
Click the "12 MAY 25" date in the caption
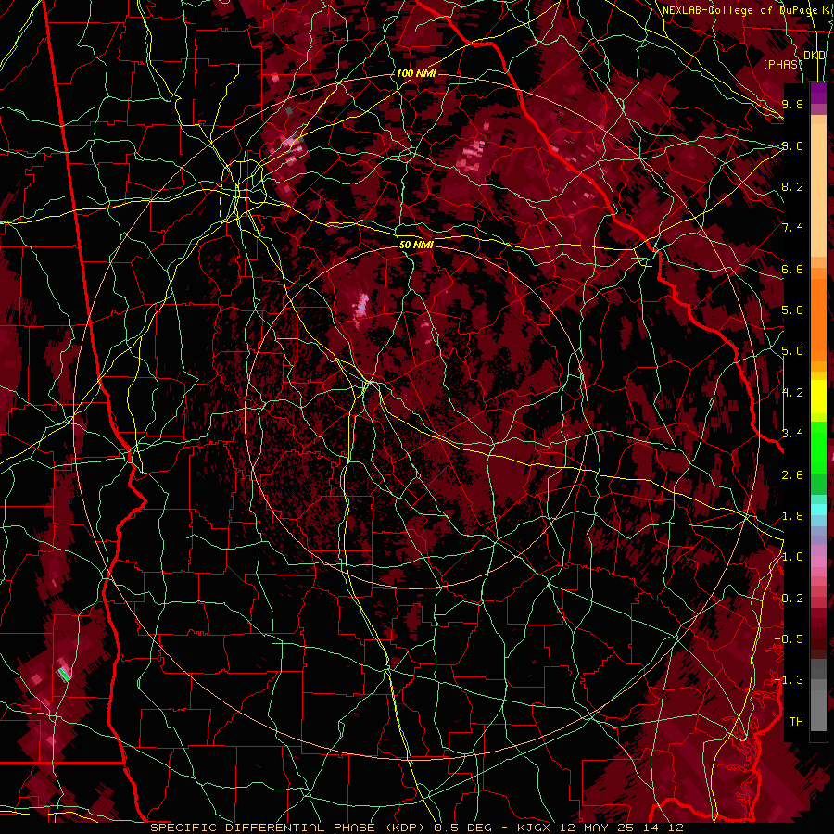596,828
